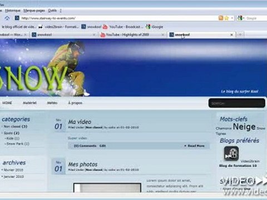
Task: Close the YouTube Highlights tab
Action: (x=163, y=34)
